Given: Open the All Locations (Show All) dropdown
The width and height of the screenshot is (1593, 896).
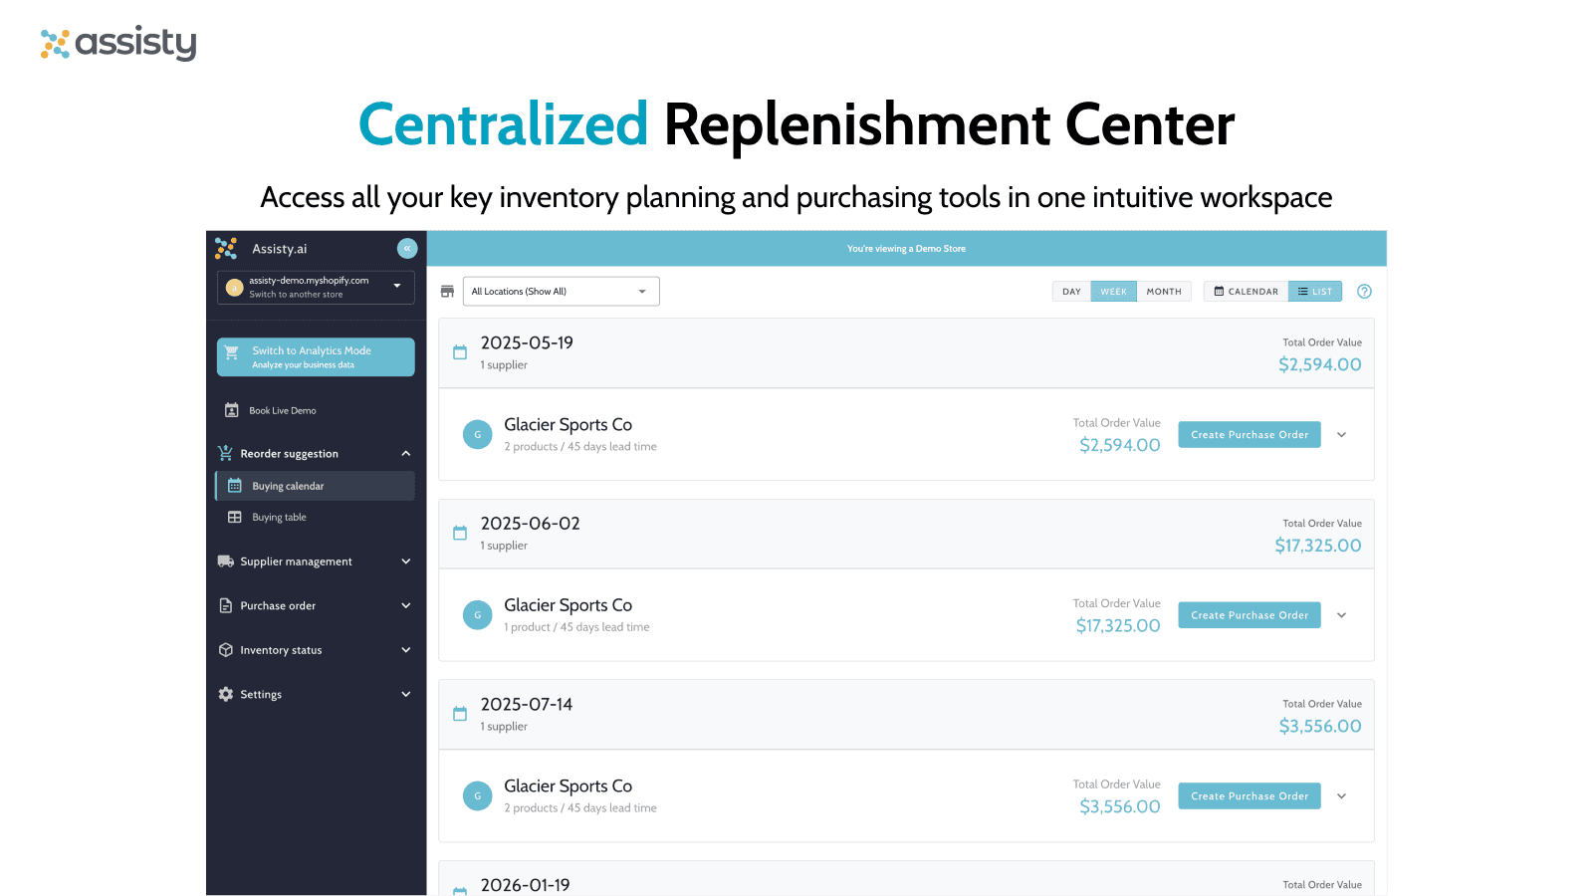Looking at the screenshot, I should (x=561, y=291).
